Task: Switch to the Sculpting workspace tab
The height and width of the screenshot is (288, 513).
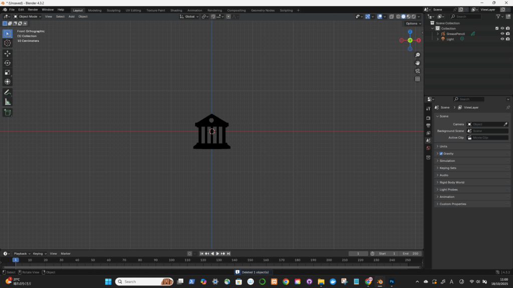Action: [113, 10]
